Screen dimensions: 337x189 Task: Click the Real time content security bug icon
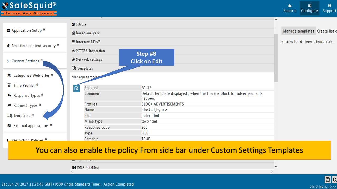point(8,46)
